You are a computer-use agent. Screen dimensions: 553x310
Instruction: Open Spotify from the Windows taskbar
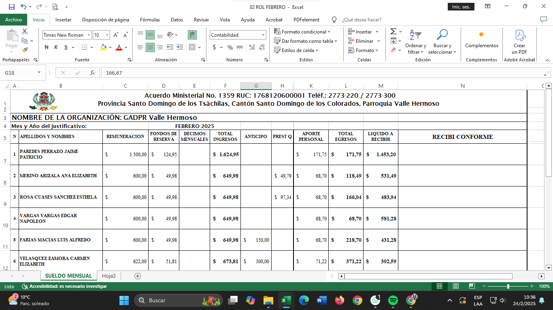(393, 300)
